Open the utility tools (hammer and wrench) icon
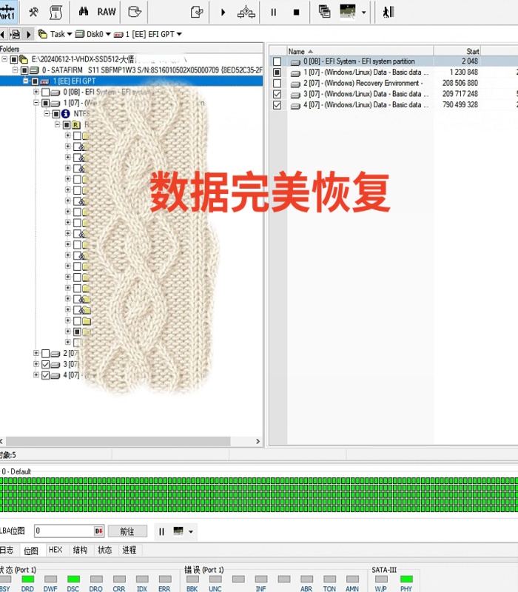518x592 pixels. [33, 12]
